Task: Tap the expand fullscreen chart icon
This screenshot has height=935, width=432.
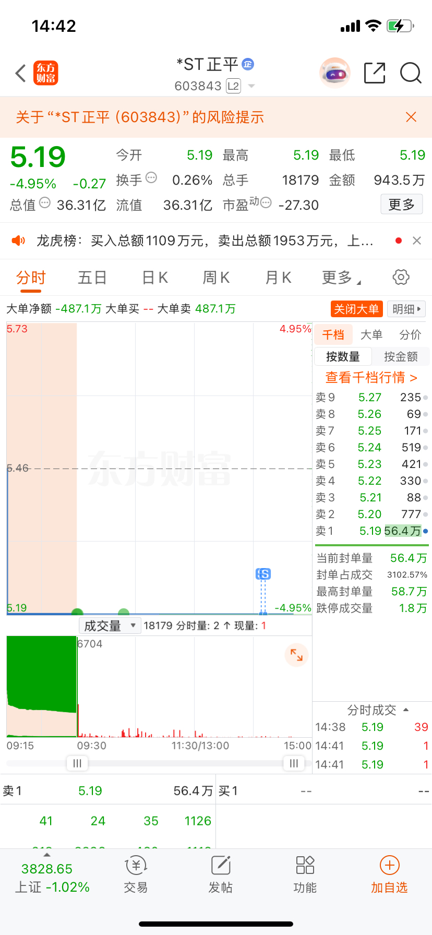Action: point(296,655)
